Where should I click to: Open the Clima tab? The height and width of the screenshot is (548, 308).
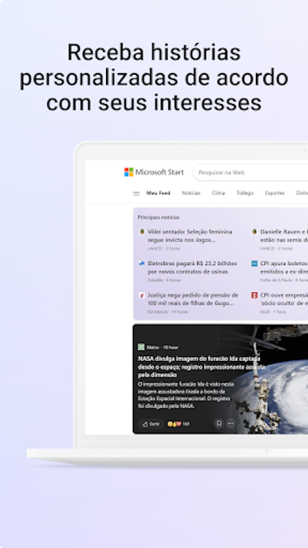[x=218, y=193]
